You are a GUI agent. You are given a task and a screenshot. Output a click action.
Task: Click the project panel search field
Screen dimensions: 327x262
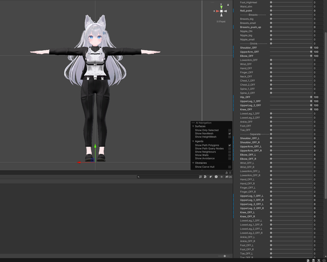tap(167, 177)
